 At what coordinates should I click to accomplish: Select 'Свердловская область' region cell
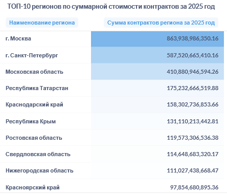pos(38,154)
